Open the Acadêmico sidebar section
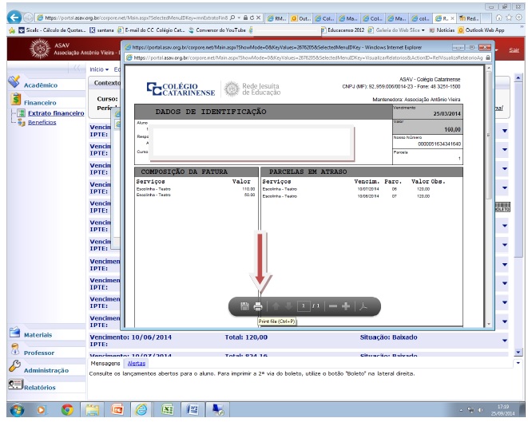This screenshot has width=528, height=422. [x=41, y=85]
